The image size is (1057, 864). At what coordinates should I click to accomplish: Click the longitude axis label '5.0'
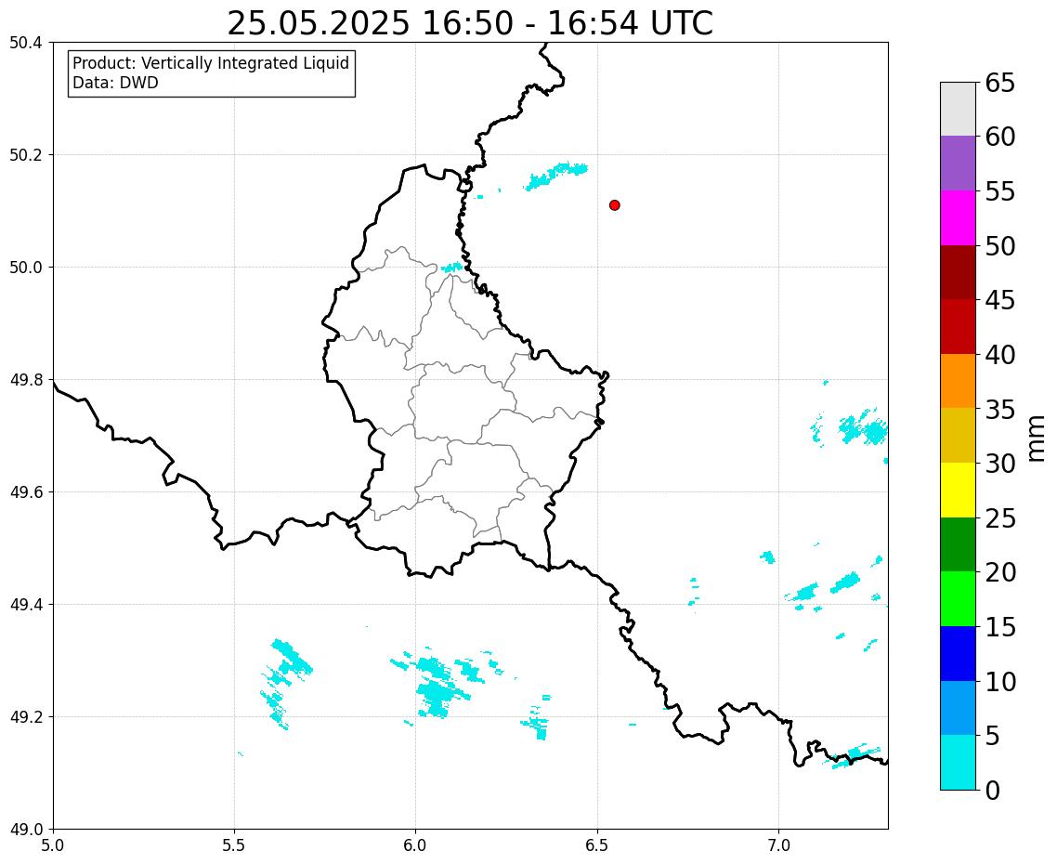click(x=53, y=845)
